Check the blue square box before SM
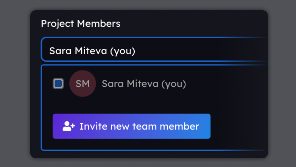This screenshot has width=296, height=167. (58, 84)
